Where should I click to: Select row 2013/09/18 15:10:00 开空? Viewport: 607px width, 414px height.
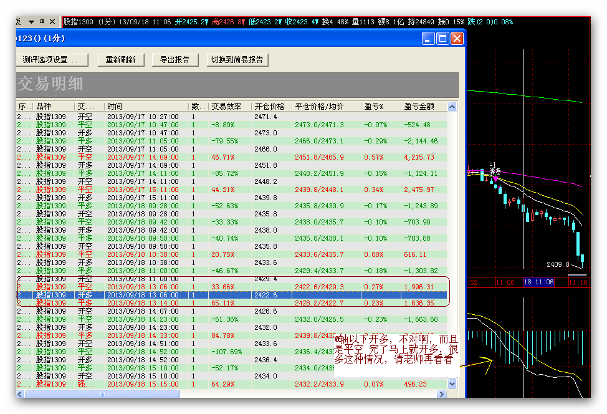pos(231,376)
